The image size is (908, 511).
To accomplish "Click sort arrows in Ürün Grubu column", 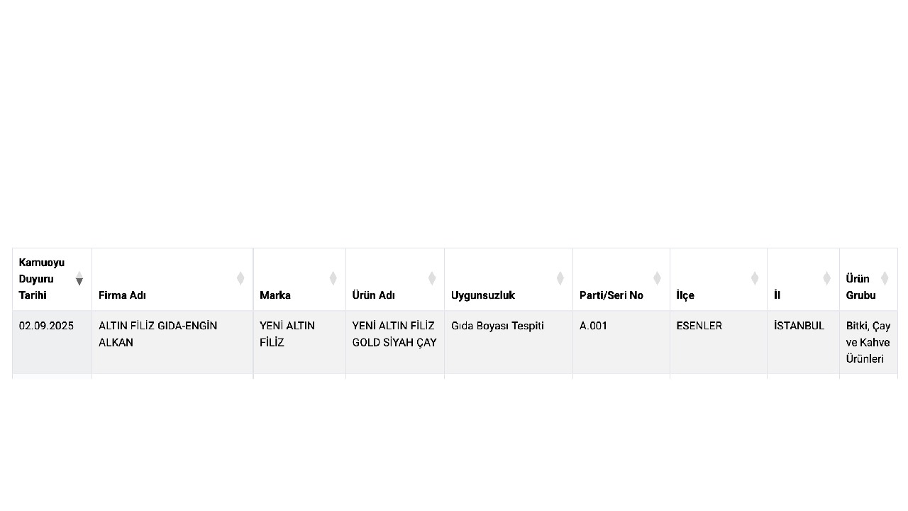I will tap(885, 278).
